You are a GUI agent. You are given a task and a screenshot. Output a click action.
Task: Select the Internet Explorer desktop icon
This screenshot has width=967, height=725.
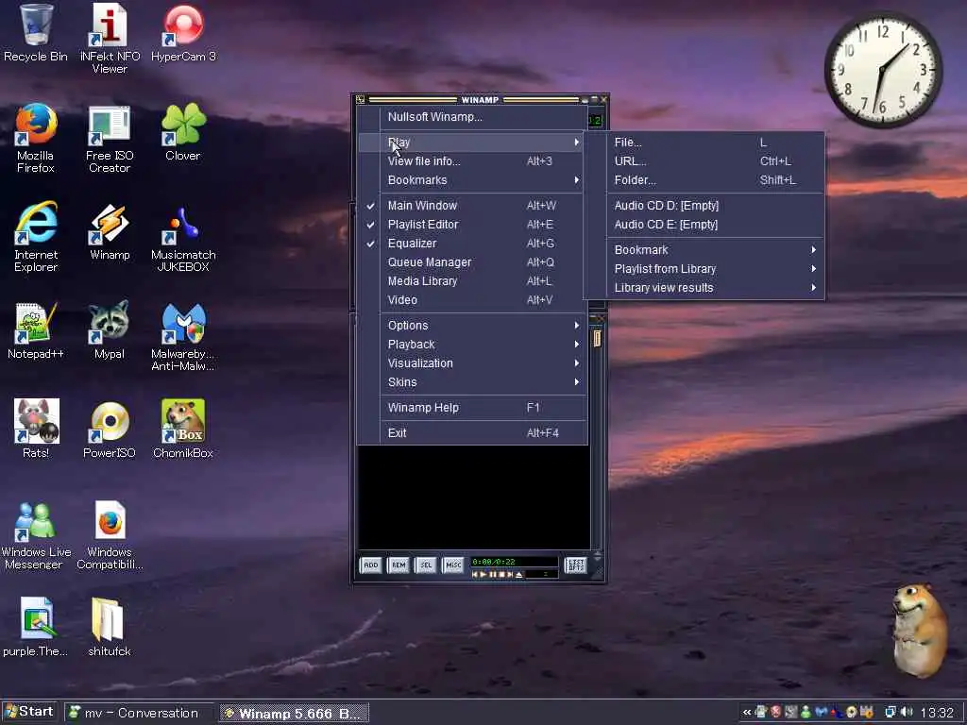point(36,237)
